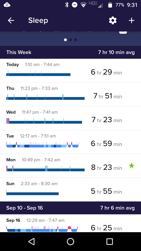
Task: Add a sleep log with plus icon
Action: (x=131, y=21)
